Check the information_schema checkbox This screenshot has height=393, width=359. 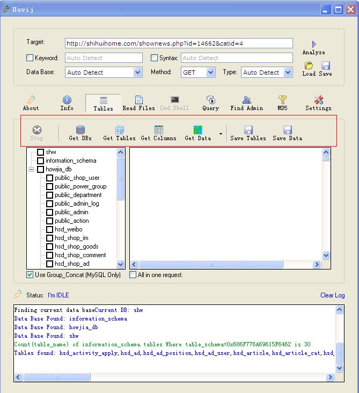(41, 161)
